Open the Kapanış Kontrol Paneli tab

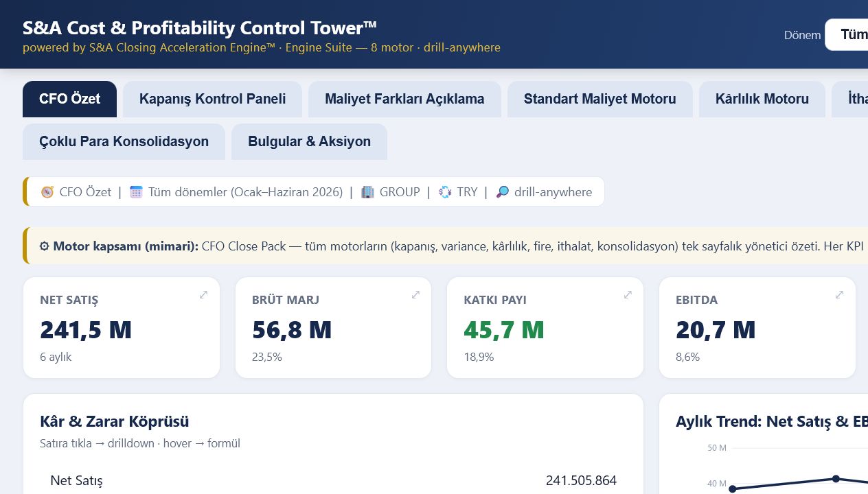(213, 99)
